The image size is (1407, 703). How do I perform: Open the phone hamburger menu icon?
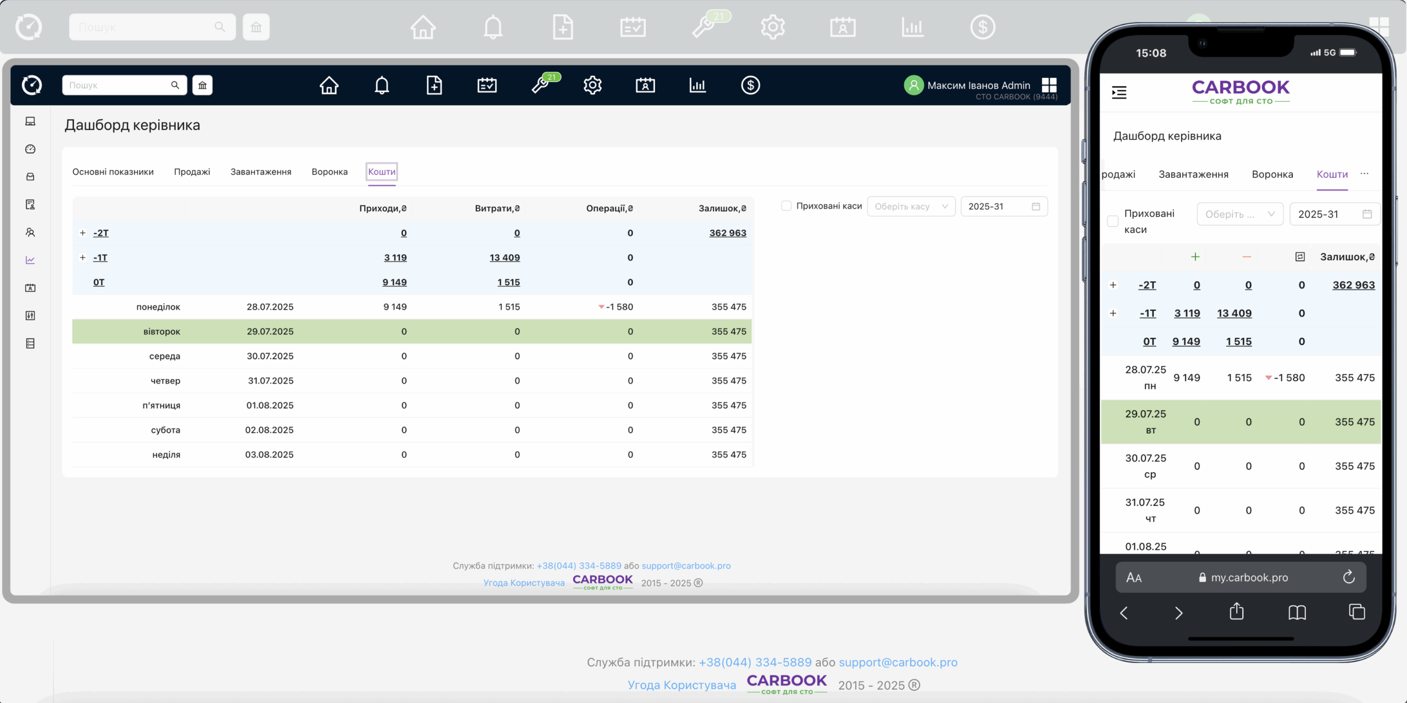tap(1119, 92)
